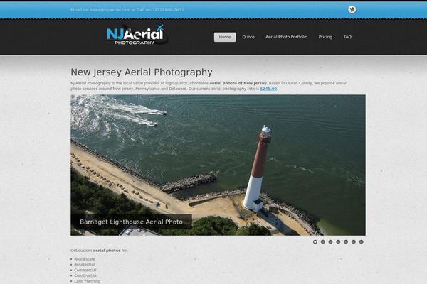The image size is (427, 284).
Task: Click the NJ Aerial Photography logo
Action: pyautogui.click(x=137, y=35)
